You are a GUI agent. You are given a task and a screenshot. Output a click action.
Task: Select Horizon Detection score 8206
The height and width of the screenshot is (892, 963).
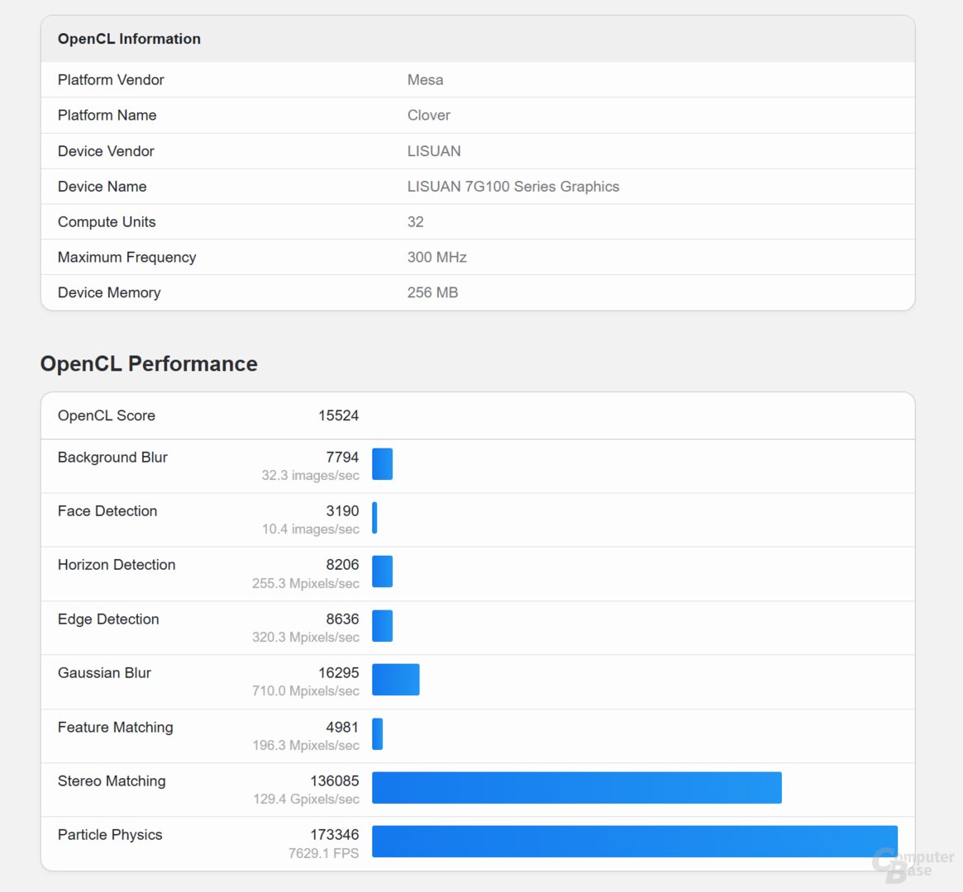coord(342,565)
